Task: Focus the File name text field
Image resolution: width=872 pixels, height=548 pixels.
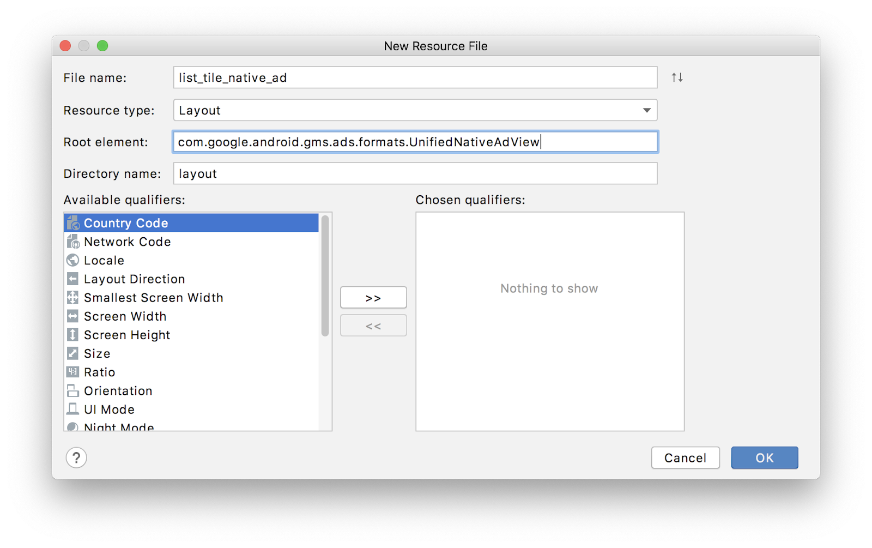Action: (x=415, y=77)
